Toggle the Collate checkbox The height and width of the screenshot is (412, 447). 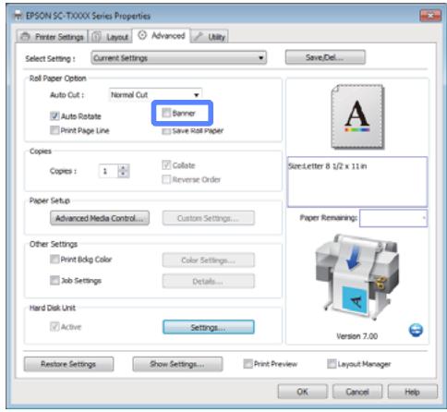pos(166,165)
